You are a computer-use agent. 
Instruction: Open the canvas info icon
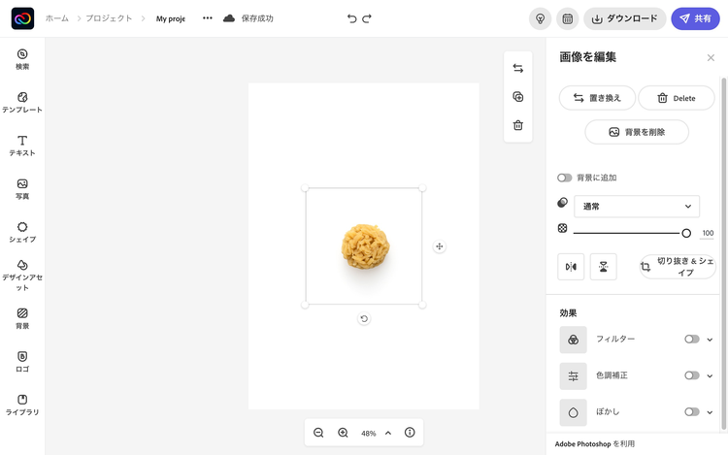click(410, 433)
